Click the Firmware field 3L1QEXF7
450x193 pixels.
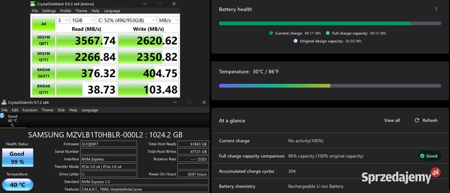click(109, 144)
